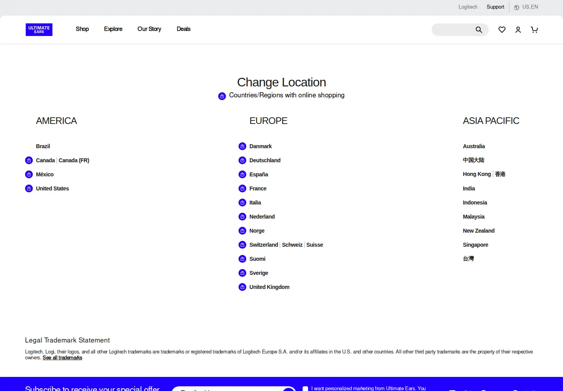
Task: Select Switzerland location
Action: click(x=264, y=245)
